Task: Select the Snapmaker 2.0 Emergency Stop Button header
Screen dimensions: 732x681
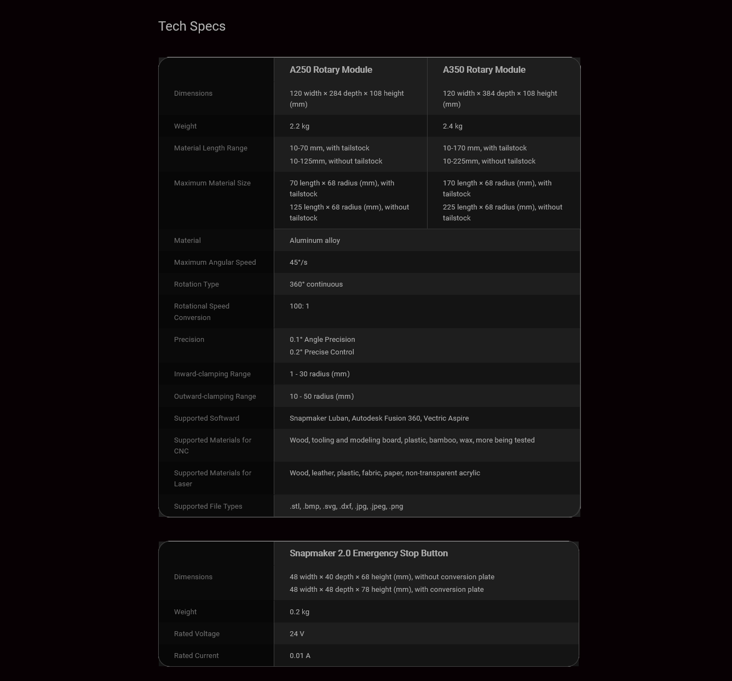Action: point(369,553)
